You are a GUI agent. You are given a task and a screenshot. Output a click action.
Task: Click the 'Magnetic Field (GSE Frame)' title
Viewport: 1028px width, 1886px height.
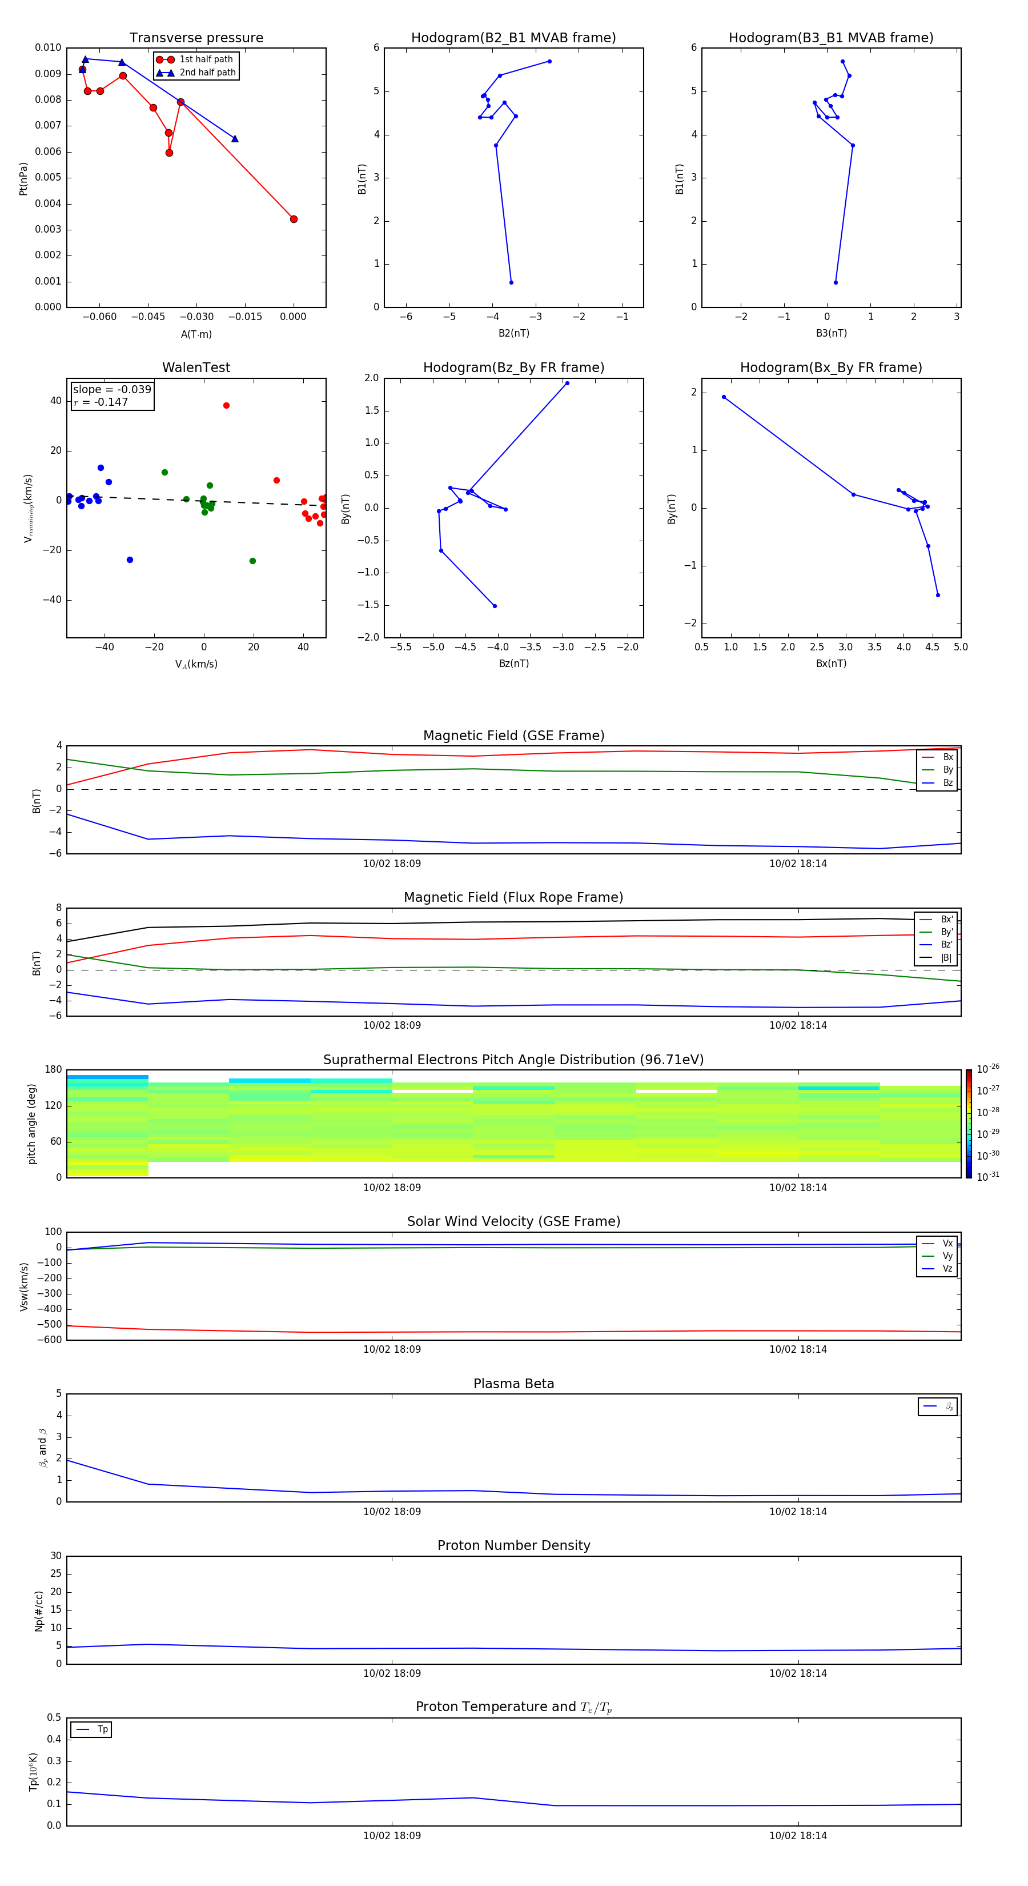point(513,736)
